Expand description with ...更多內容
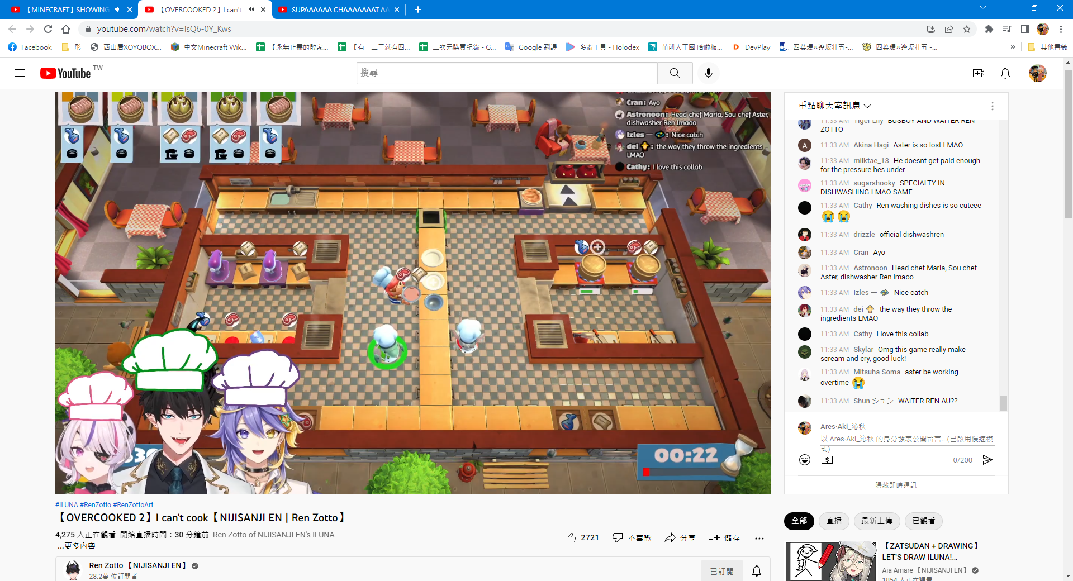This screenshot has width=1073, height=581. (x=77, y=546)
